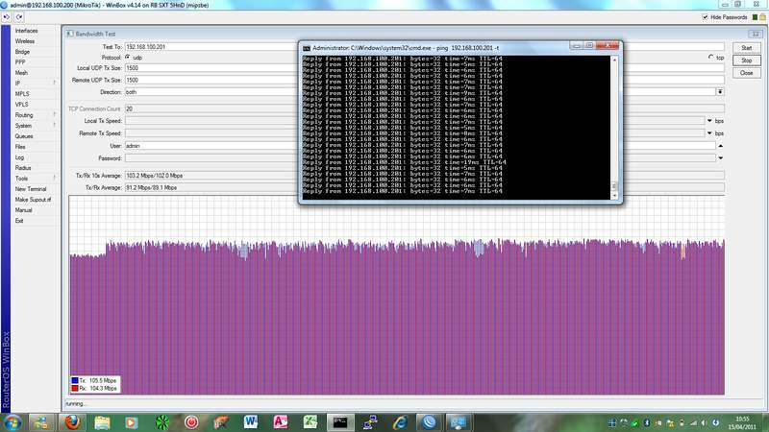Click the remote desktop taskbar icon
769x432 pixels.
459,422
